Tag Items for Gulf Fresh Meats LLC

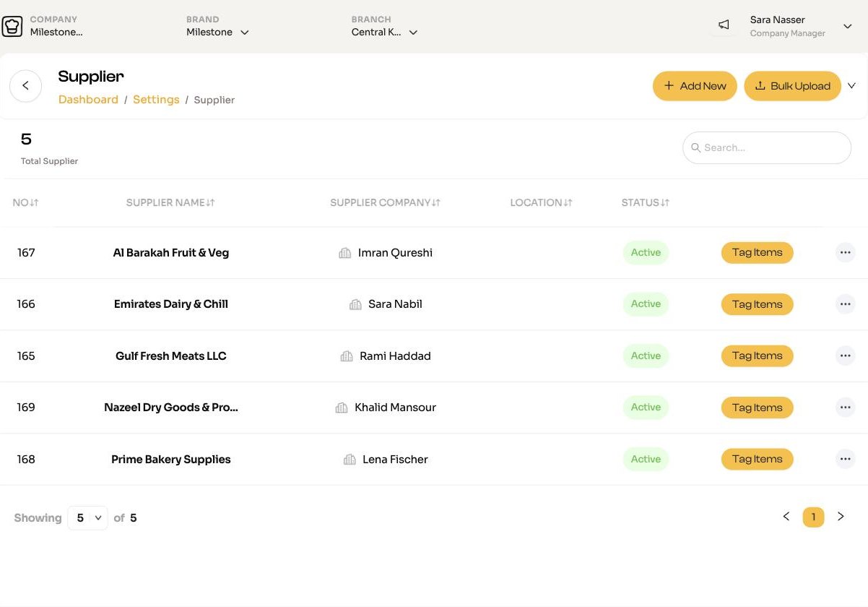[x=757, y=356]
